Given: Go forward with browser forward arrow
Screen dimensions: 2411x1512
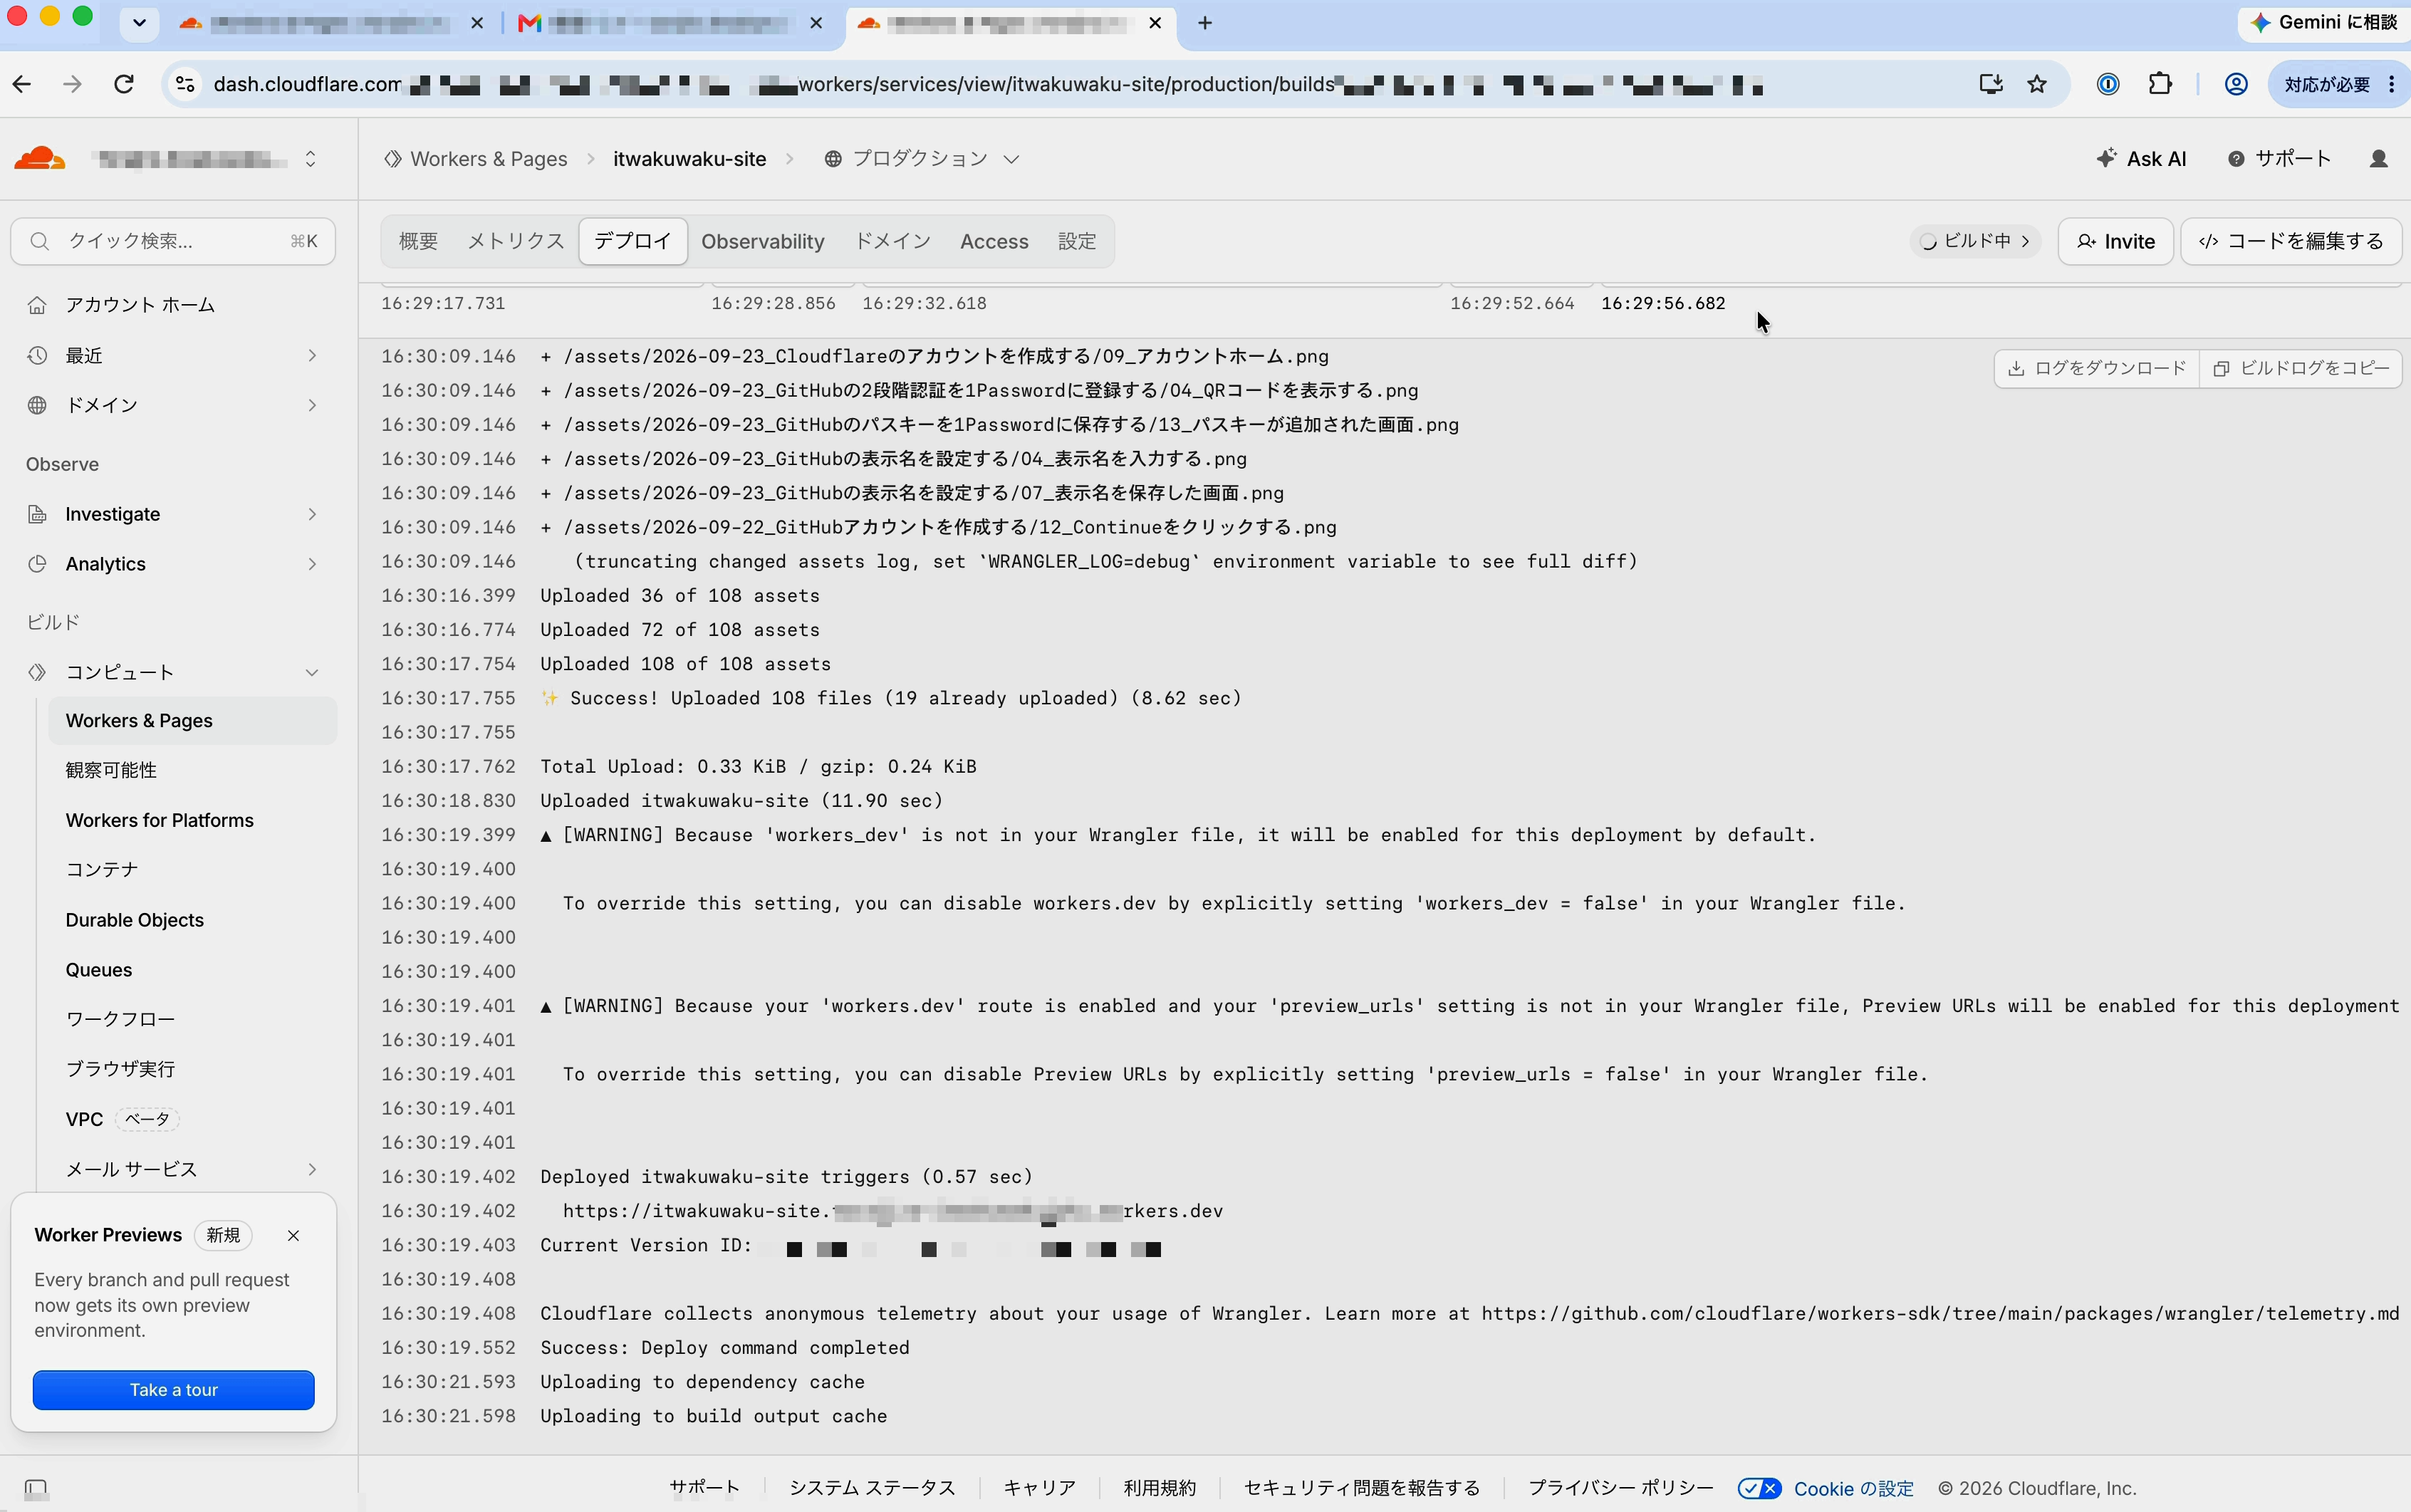Looking at the screenshot, I should (x=72, y=85).
